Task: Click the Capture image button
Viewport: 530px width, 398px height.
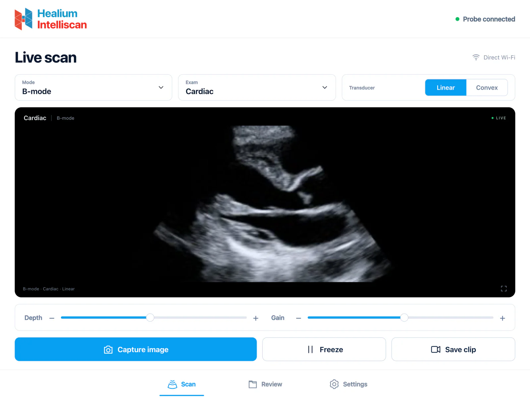Action: [x=136, y=349]
